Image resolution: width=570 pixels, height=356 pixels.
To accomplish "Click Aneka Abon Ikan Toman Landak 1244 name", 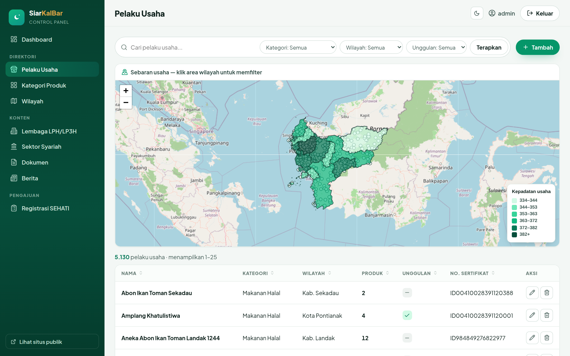I will point(170,338).
